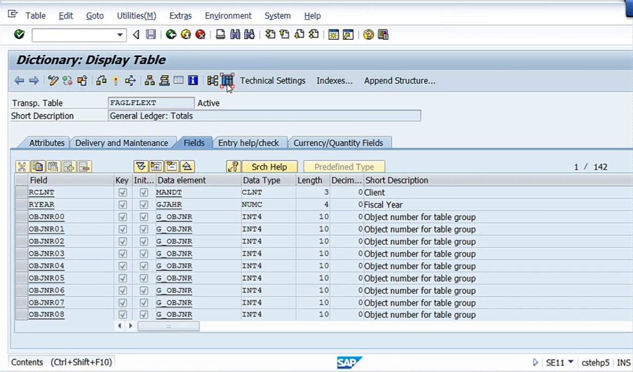Click the Contents table grid icon
The width and height of the screenshot is (633, 372).
point(227,81)
